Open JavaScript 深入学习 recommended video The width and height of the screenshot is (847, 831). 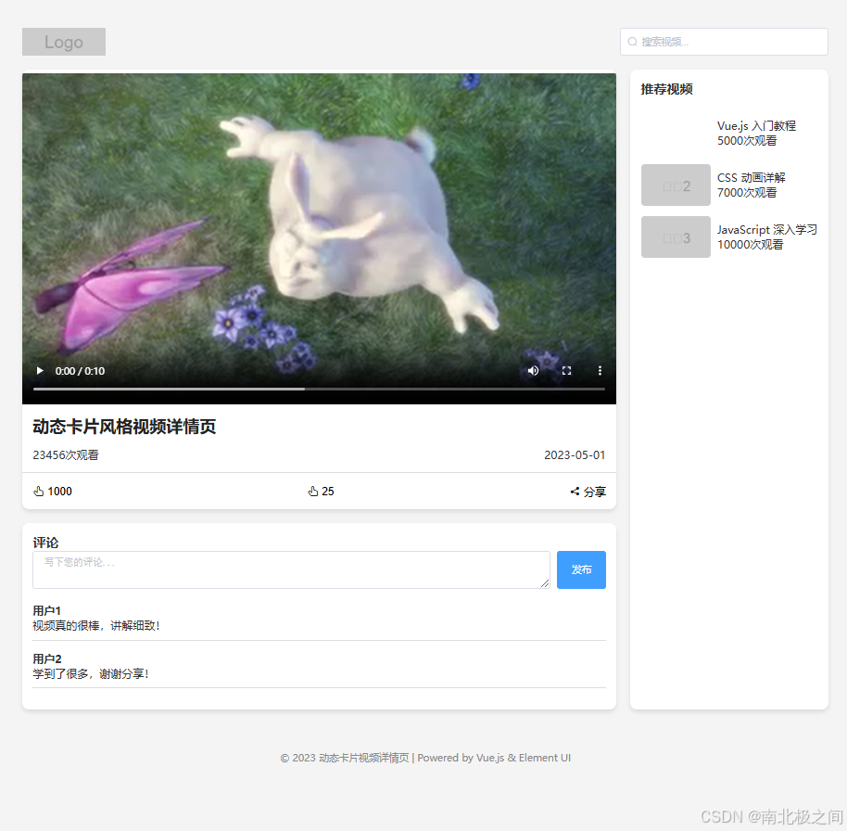pos(728,237)
